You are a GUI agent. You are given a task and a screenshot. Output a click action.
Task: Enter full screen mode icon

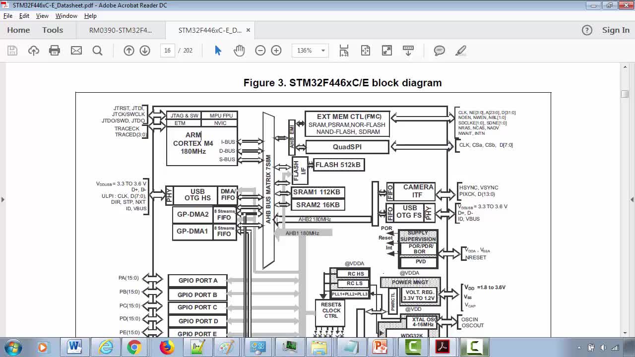tap(387, 51)
